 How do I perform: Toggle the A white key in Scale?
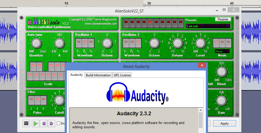click(x=60, y=76)
